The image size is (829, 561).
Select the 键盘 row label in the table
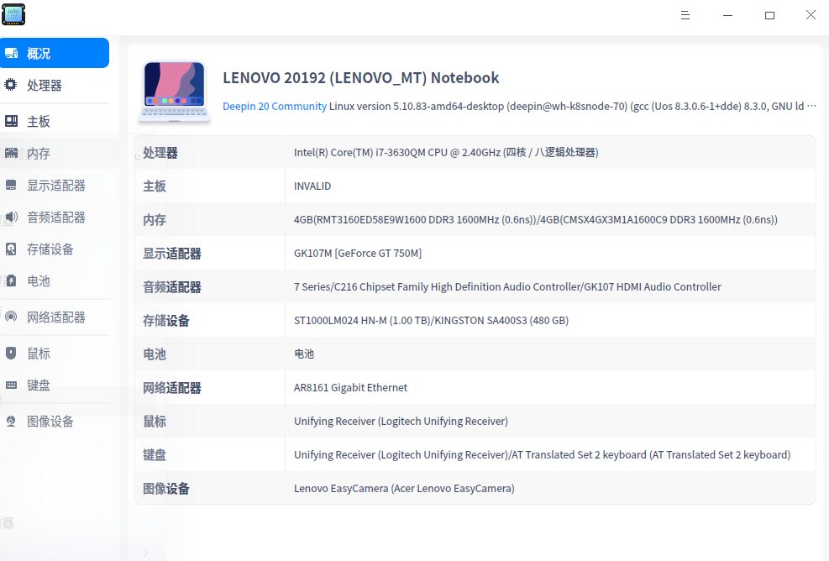pos(155,454)
